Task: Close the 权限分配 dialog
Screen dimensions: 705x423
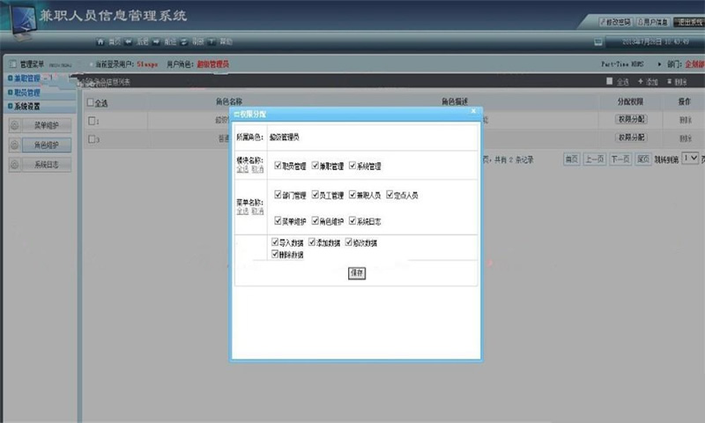Action: pos(473,110)
